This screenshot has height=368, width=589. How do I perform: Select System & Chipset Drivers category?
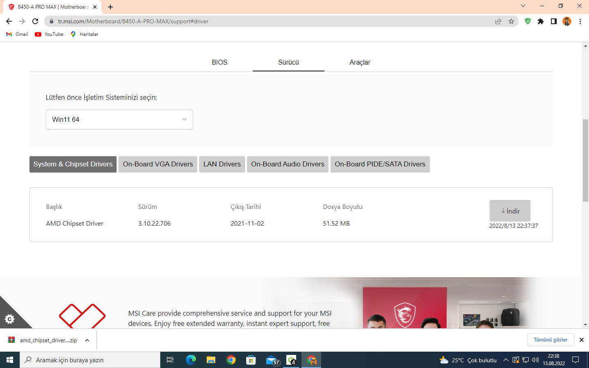pyautogui.click(x=73, y=164)
